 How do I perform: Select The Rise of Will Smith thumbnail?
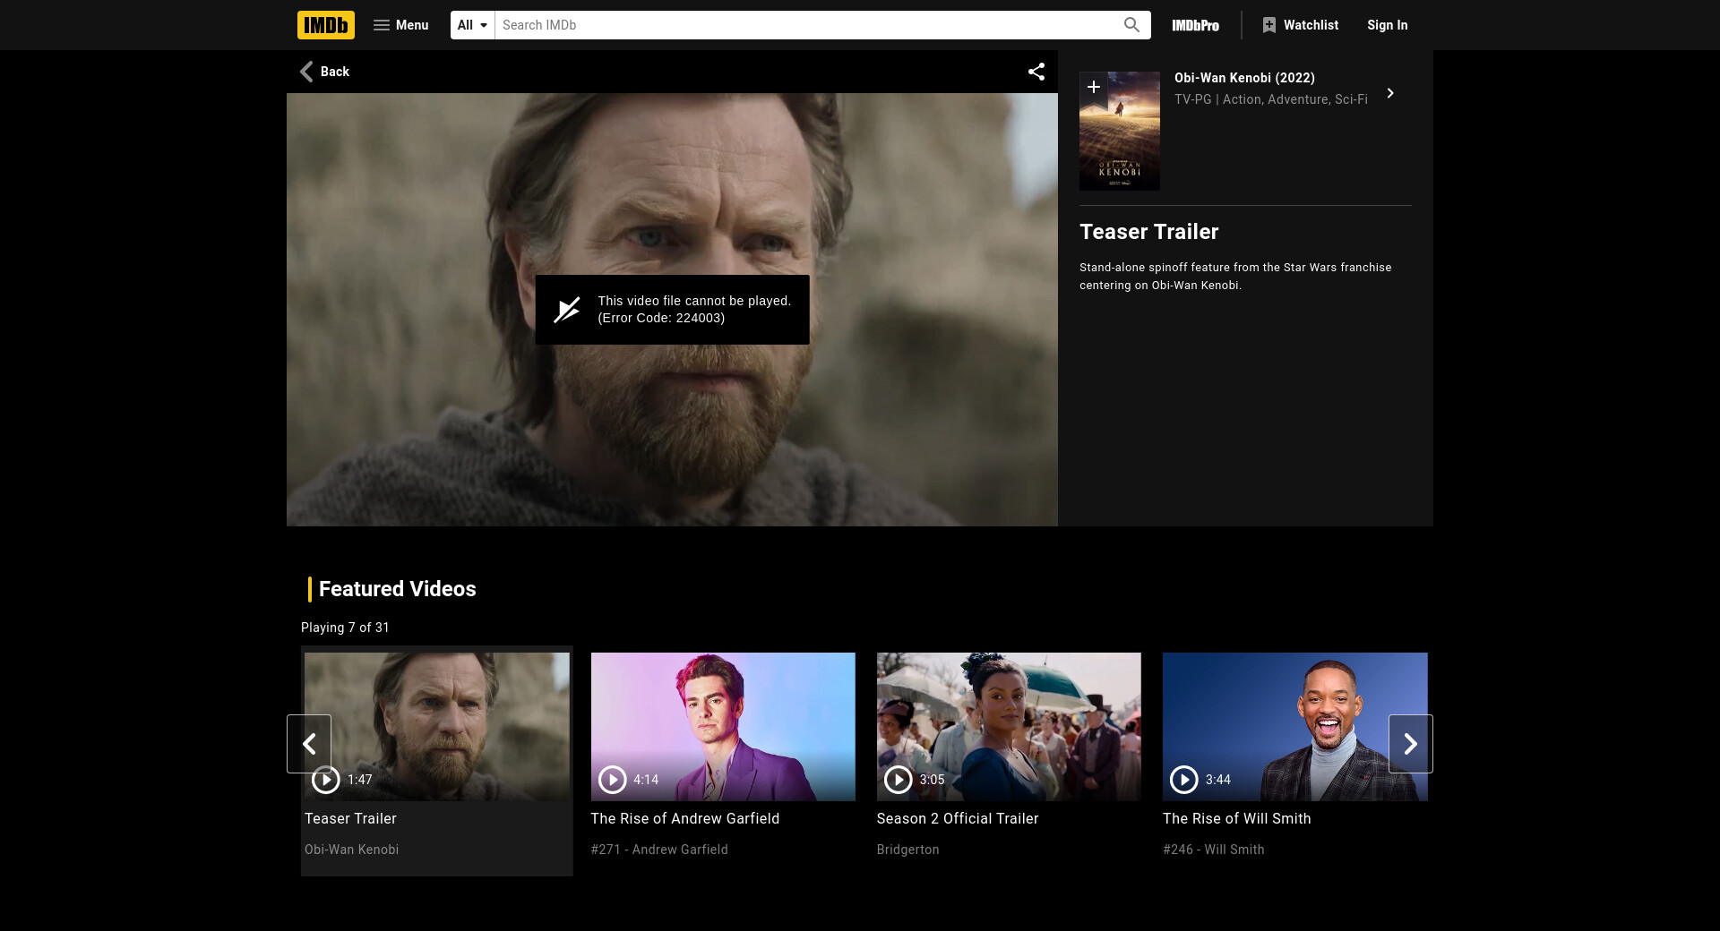point(1294,726)
